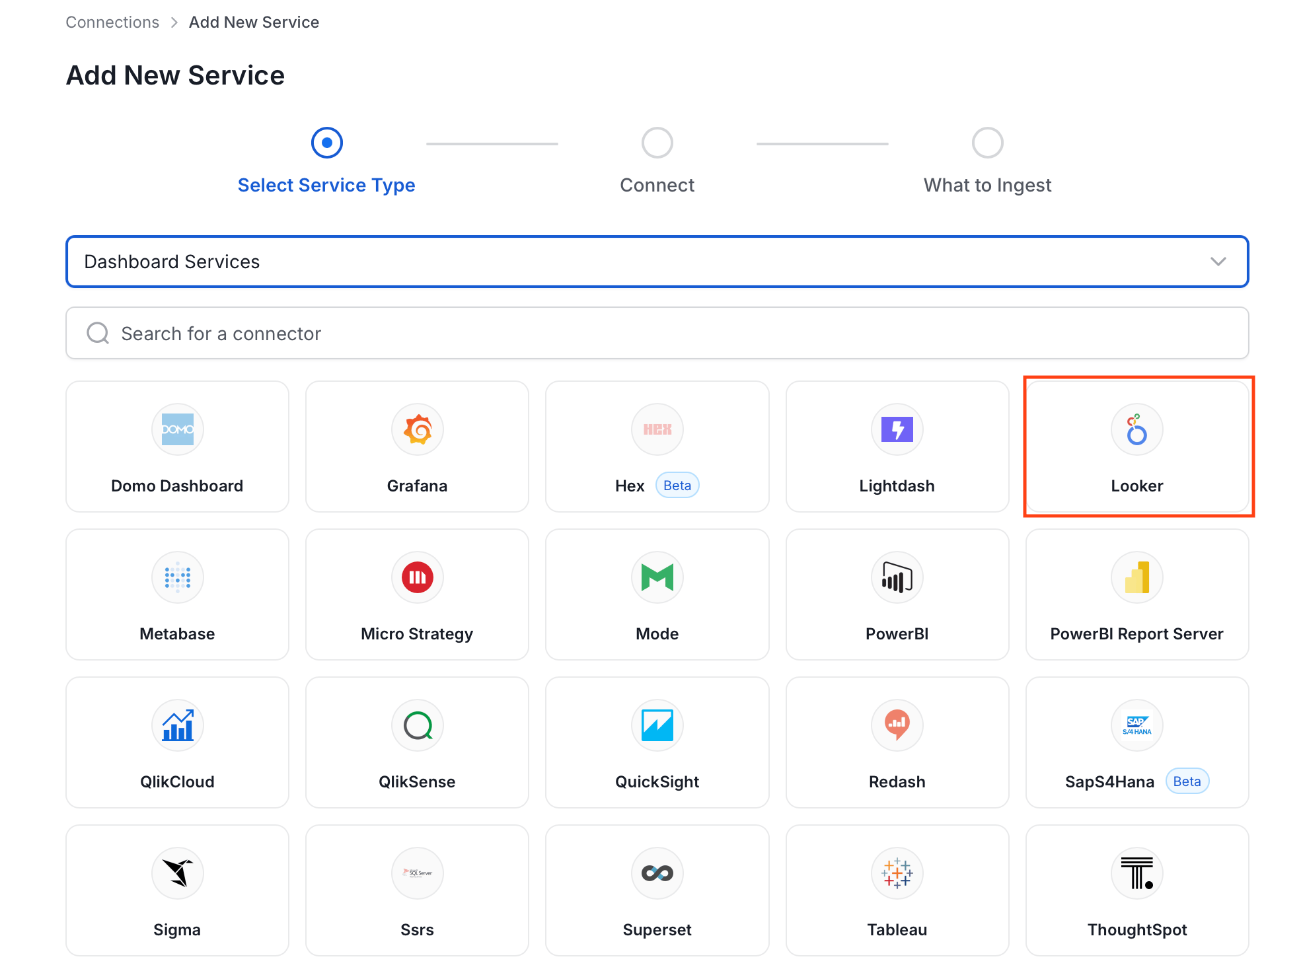1303x971 pixels.
Task: Click the What to Ingest step circle
Action: click(x=987, y=143)
